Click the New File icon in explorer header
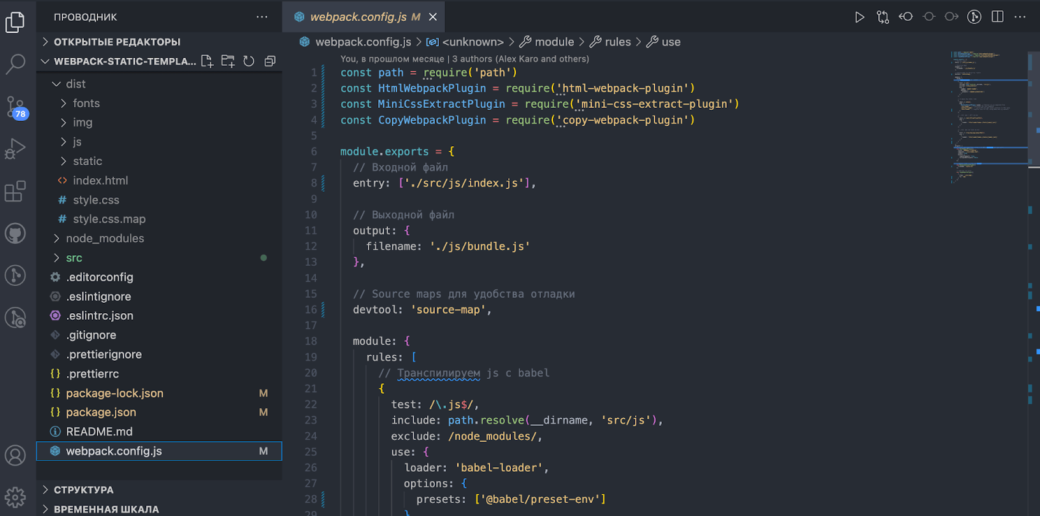Viewport: 1040px width, 516px height. click(207, 61)
